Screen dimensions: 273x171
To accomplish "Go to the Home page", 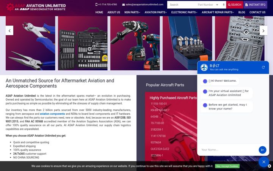I will [99, 13].
